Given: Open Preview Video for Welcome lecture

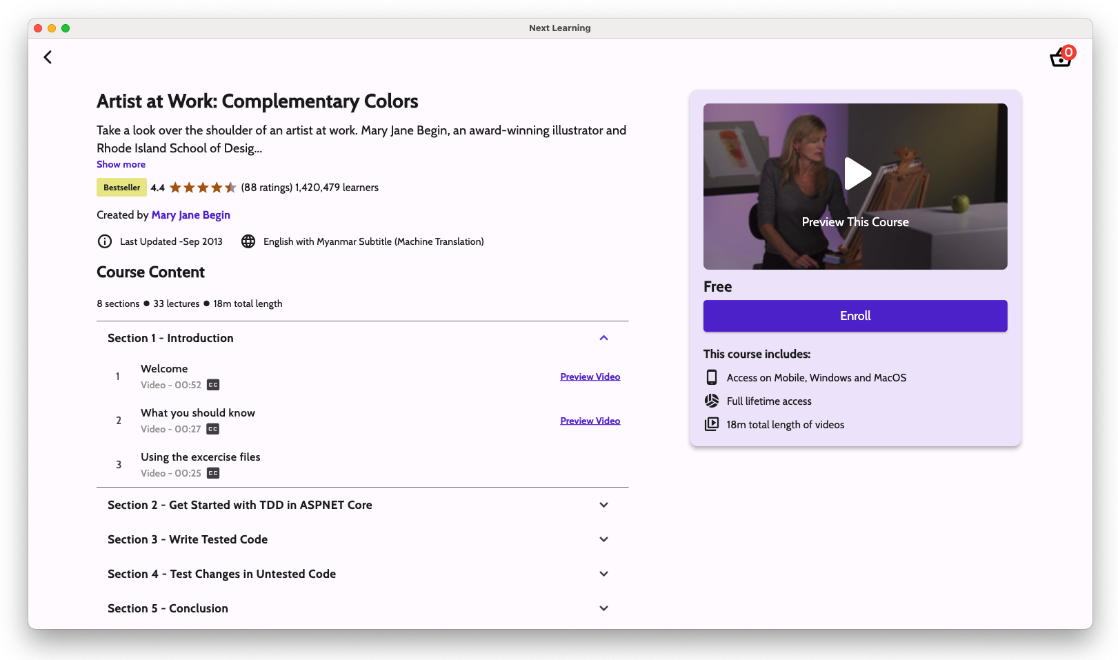Looking at the screenshot, I should [x=590, y=377].
